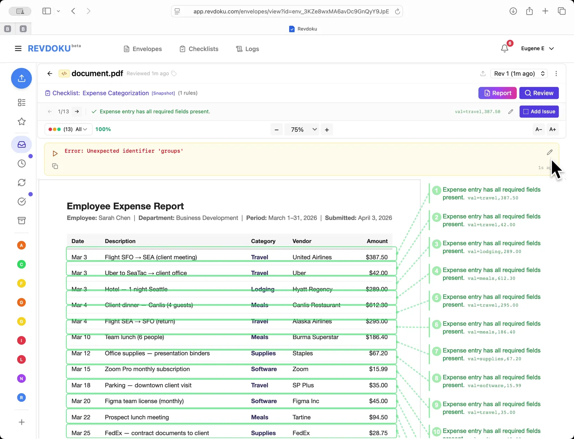The width and height of the screenshot is (574, 439).
Task: Click the blue upload button in sidebar
Action: coord(22,78)
